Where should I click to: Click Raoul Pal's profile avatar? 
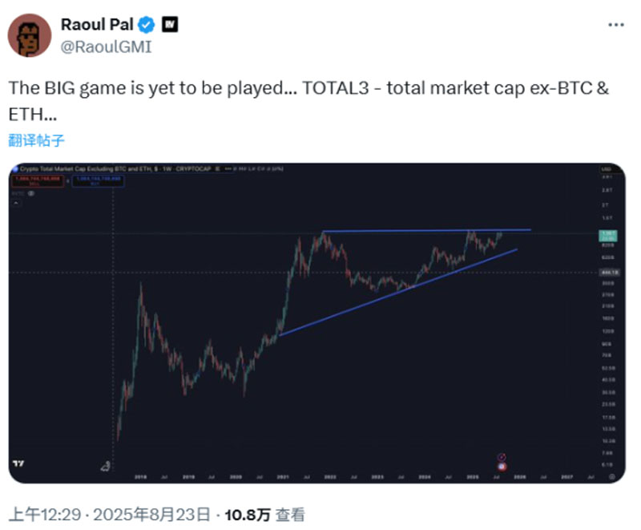pyautogui.click(x=30, y=35)
